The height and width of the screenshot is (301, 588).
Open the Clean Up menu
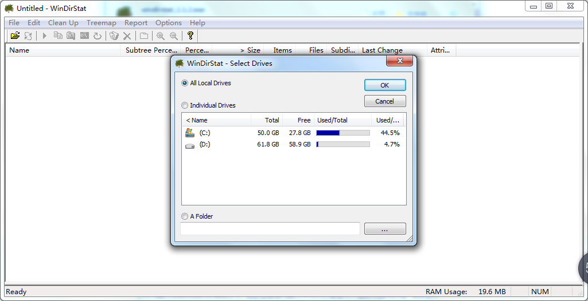(x=63, y=23)
